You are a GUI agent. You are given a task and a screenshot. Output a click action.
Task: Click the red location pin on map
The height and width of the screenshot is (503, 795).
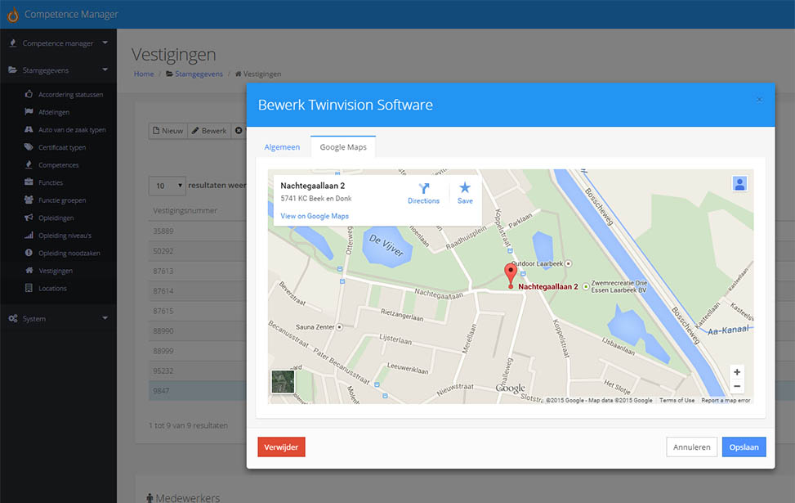pos(511,274)
